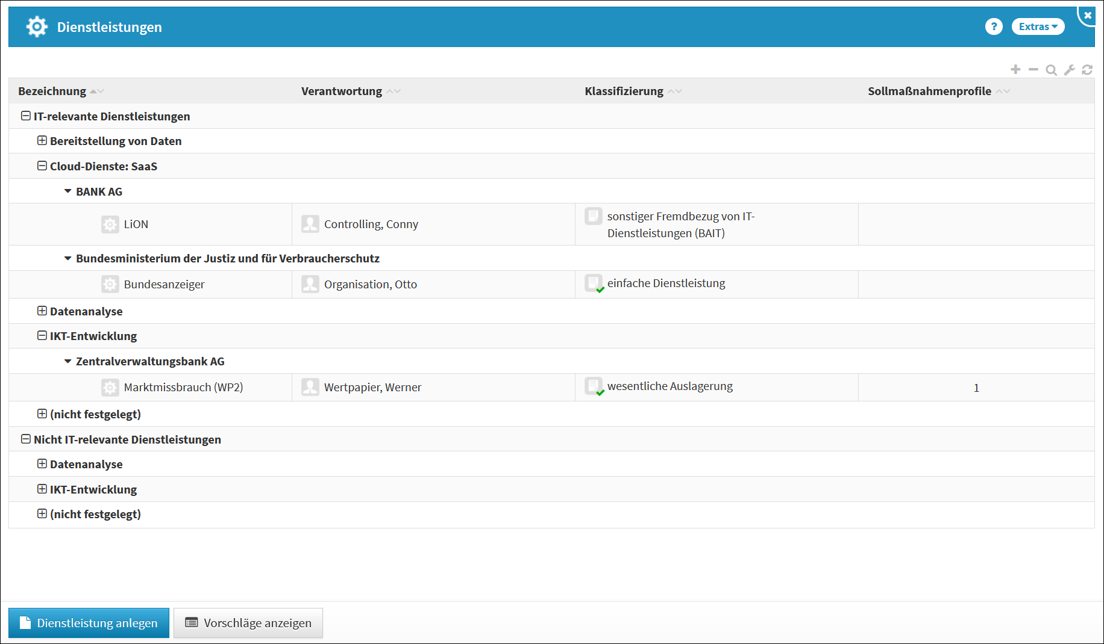
Task: Refresh the table with reload icon
Action: 1087,70
